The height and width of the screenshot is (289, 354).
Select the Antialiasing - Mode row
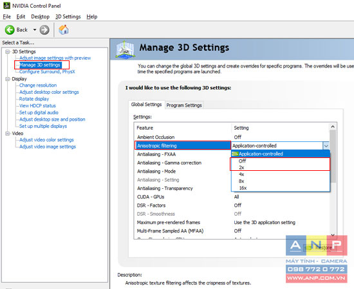pos(183,171)
